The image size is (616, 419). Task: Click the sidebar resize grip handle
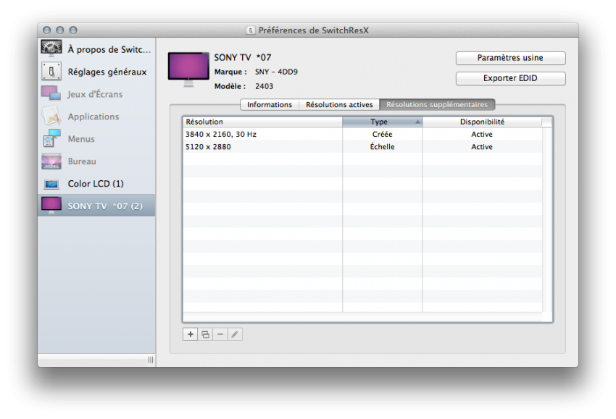pos(151,360)
